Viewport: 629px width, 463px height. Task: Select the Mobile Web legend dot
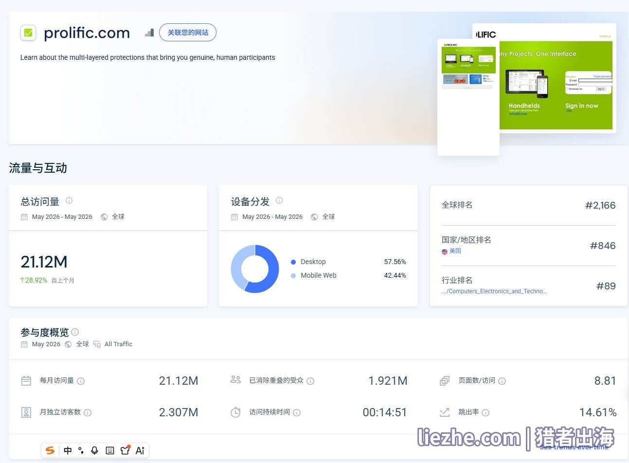293,276
